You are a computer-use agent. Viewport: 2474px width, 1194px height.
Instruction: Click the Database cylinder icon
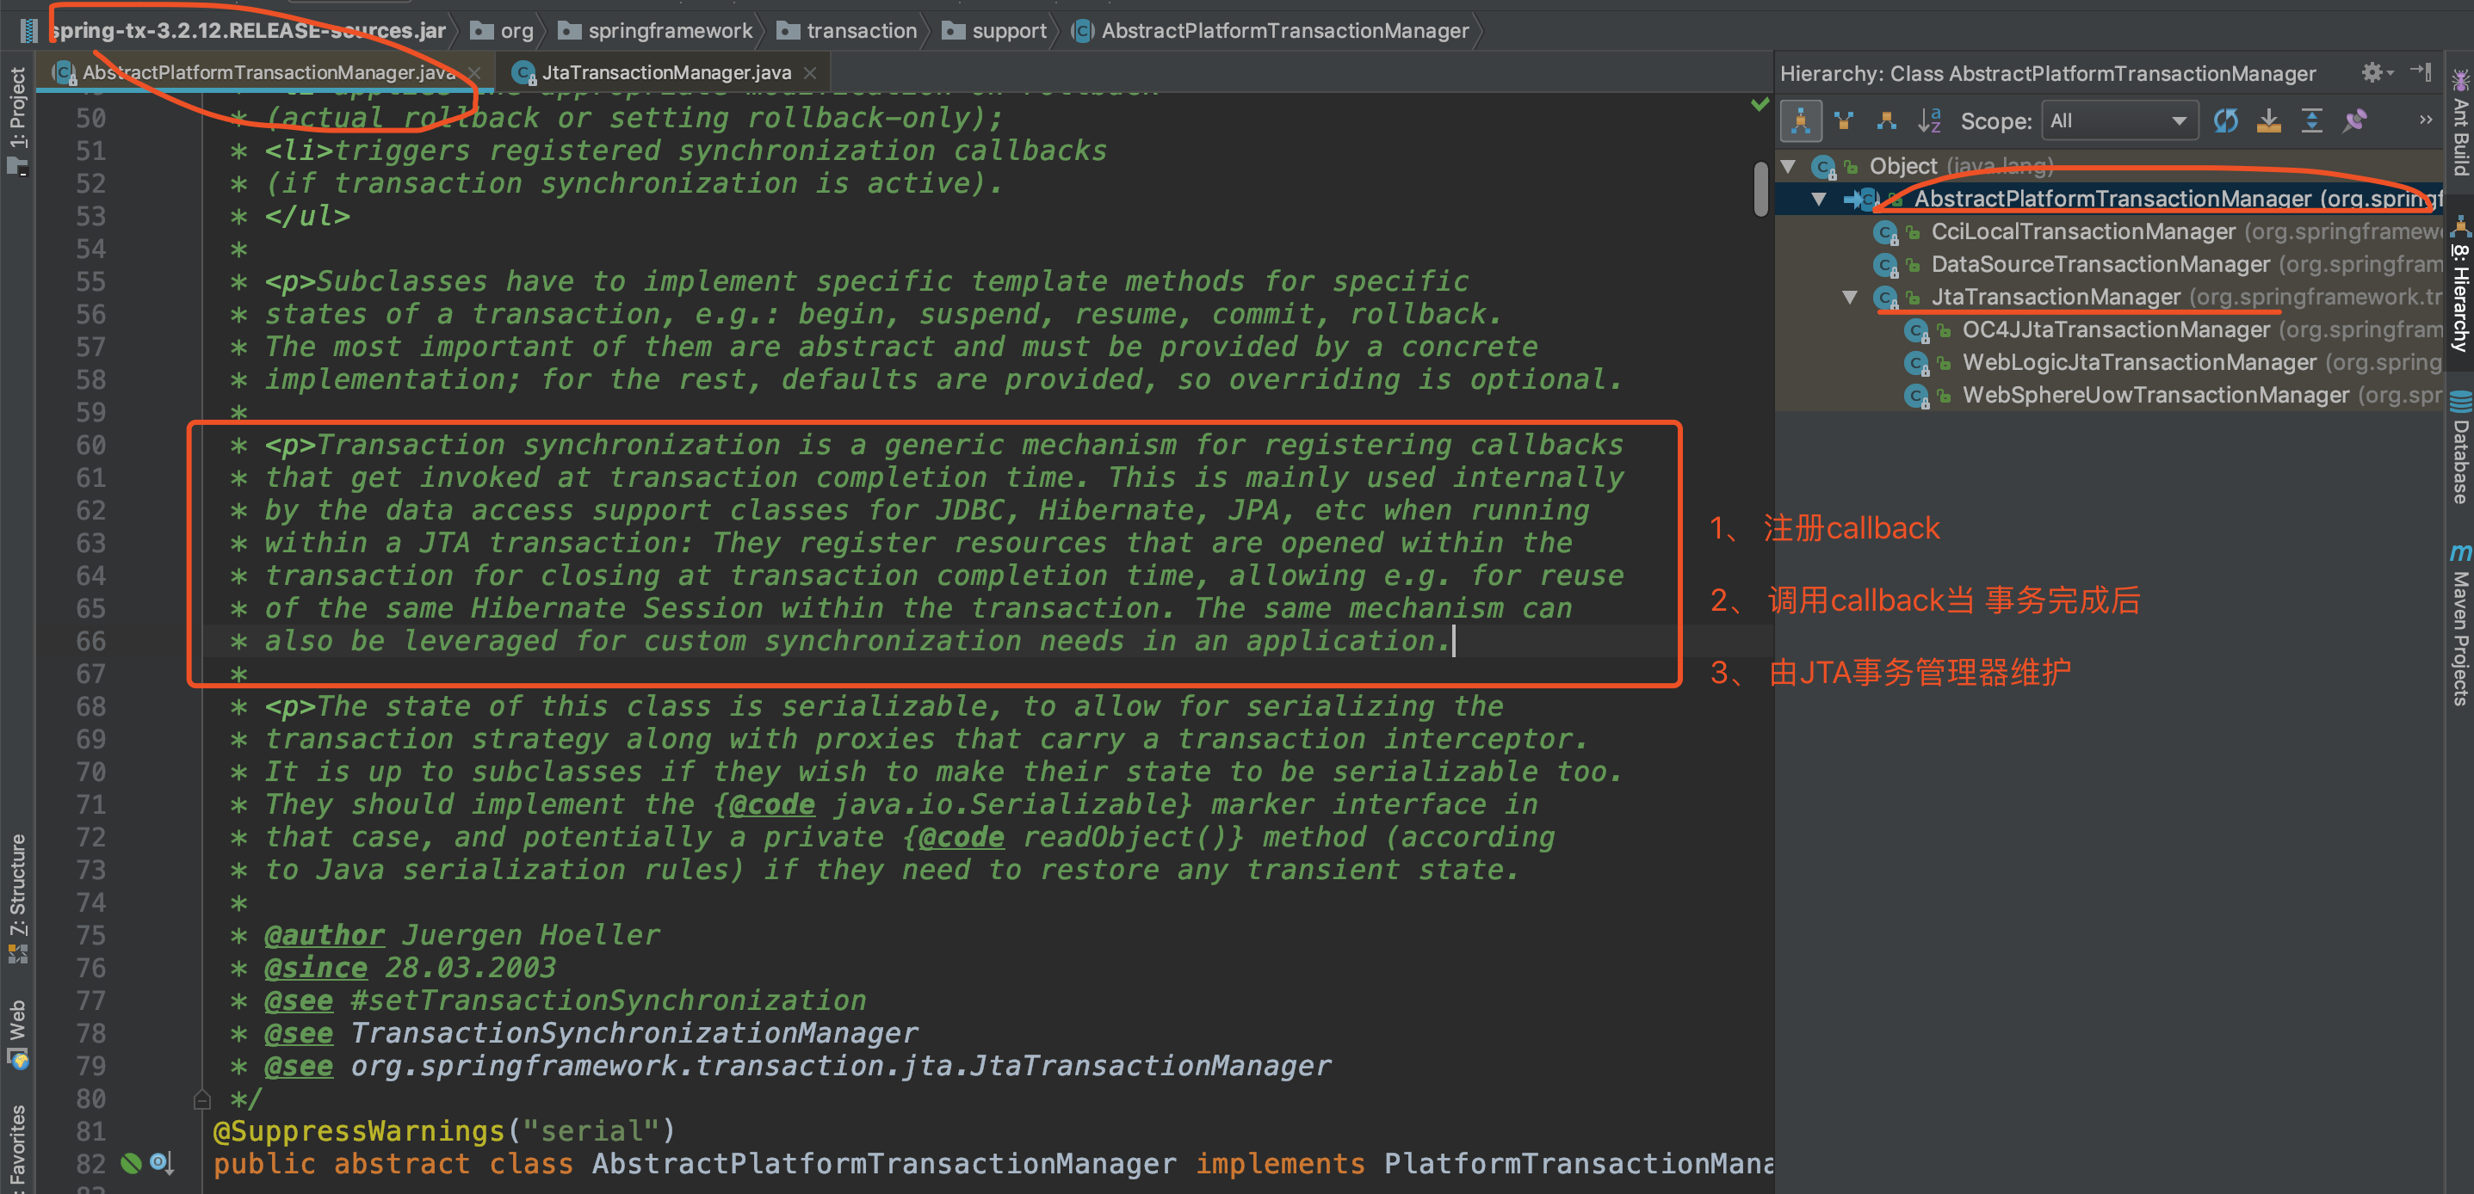pos(2459,401)
